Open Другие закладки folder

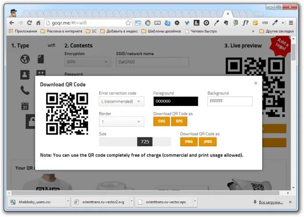(x=276, y=31)
